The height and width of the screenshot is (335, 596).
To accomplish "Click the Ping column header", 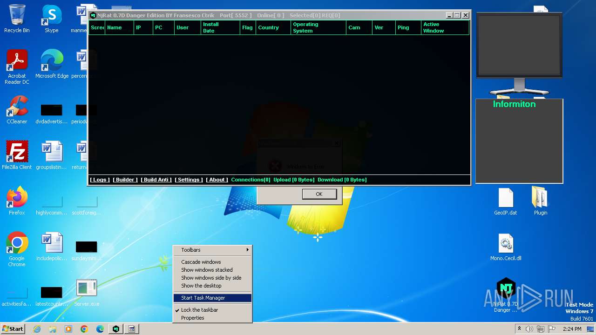I will 408,27.
